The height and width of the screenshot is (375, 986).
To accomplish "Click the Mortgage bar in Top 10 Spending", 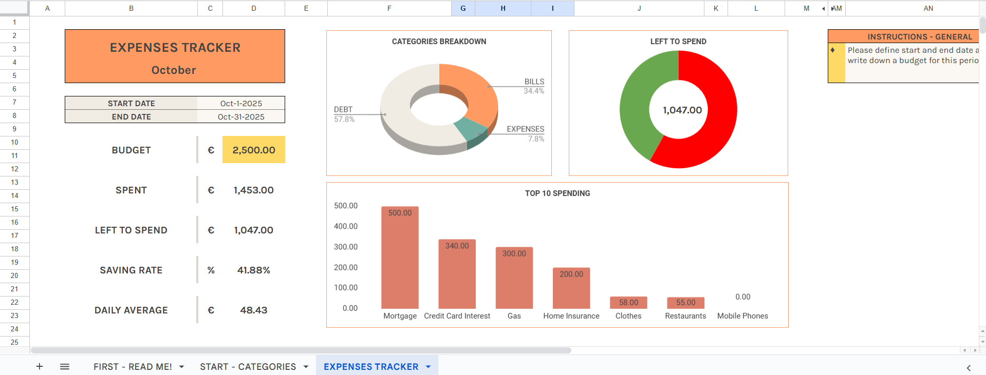I will coord(400,262).
